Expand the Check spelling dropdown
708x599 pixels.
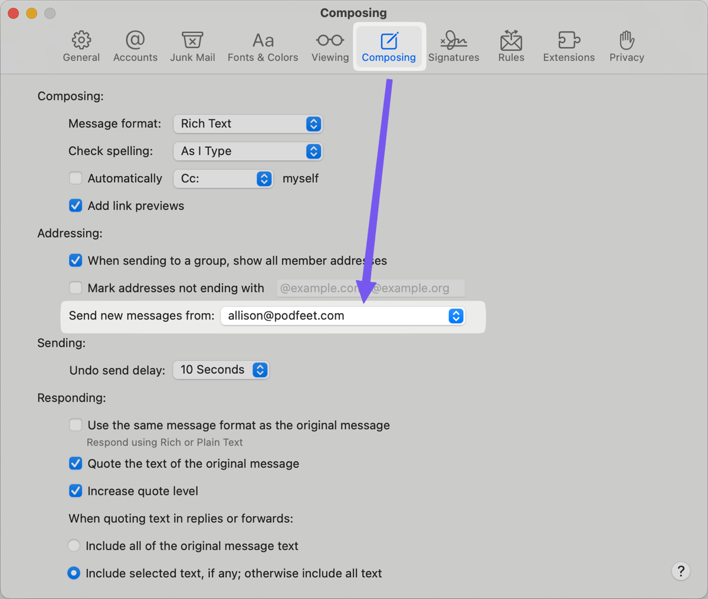248,152
